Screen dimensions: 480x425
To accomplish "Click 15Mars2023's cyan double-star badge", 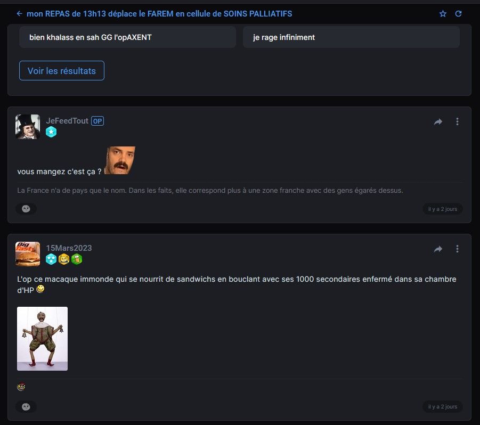I will (51, 259).
